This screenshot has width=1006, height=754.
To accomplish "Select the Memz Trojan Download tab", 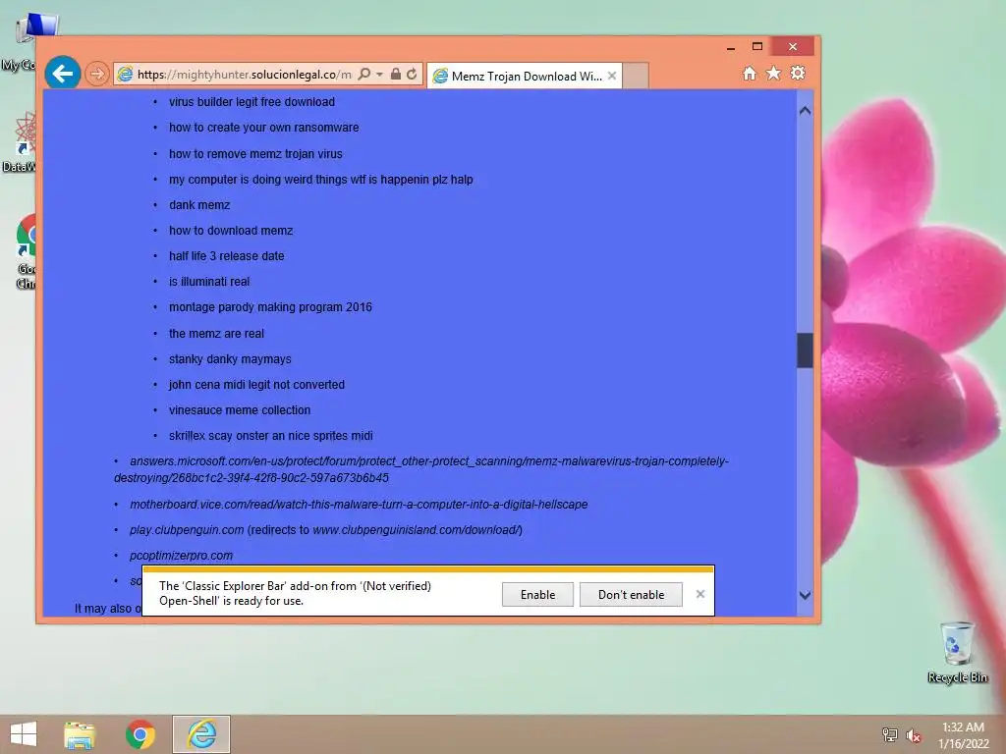I will (x=524, y=76).
